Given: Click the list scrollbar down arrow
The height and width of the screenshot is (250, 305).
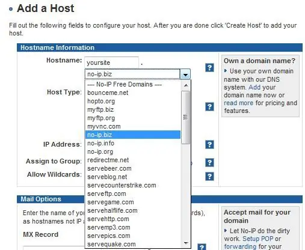Looking at the screenshot, I should pyautogui.click(x=186, y=243).
